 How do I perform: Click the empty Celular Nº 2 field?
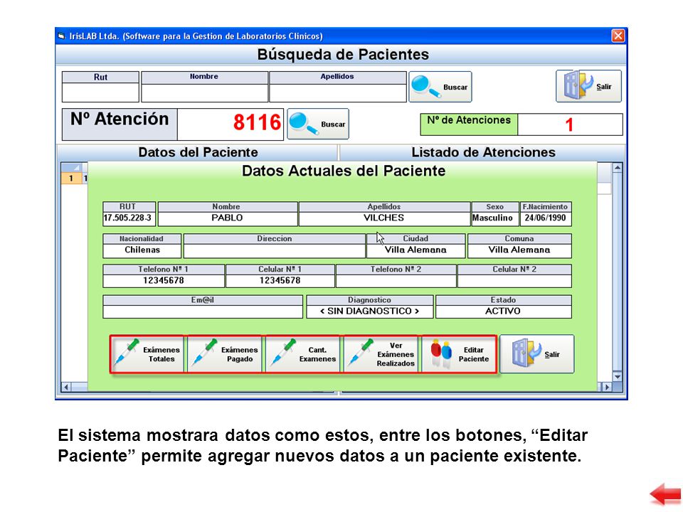(x=514, y=281)
